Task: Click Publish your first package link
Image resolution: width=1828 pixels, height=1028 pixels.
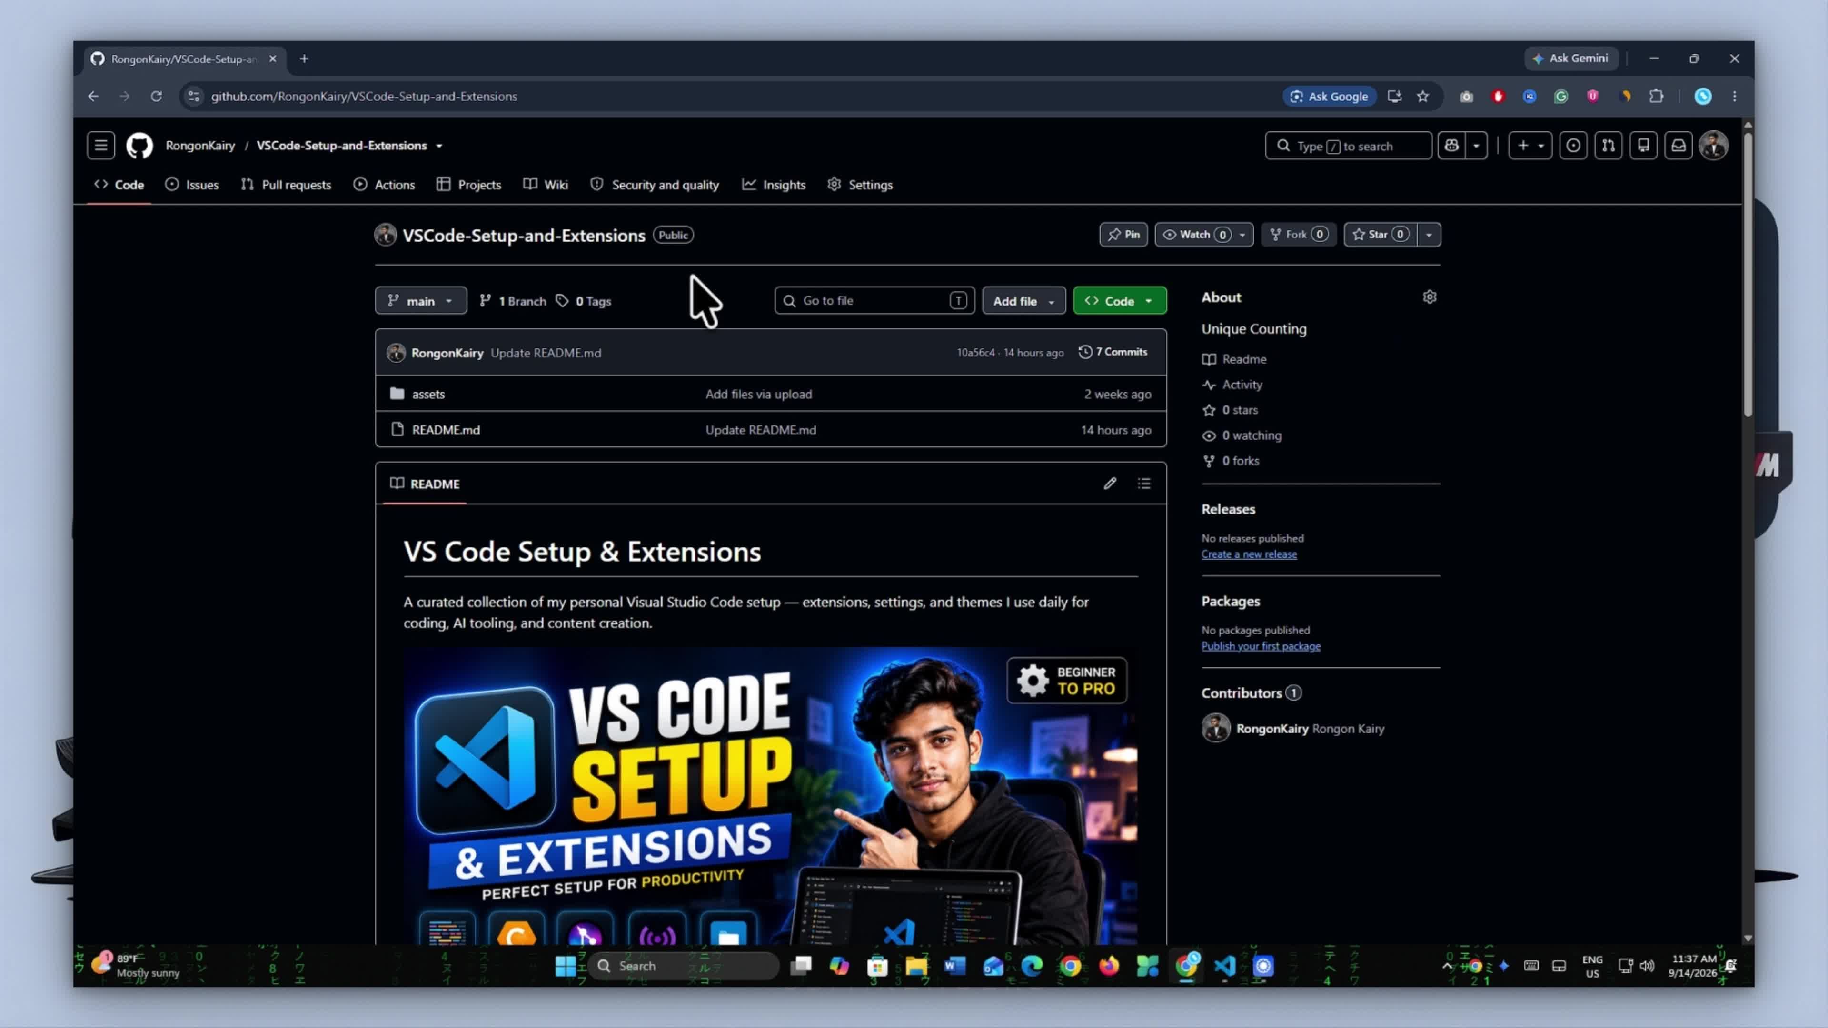Action: (x=1261, y=646)
